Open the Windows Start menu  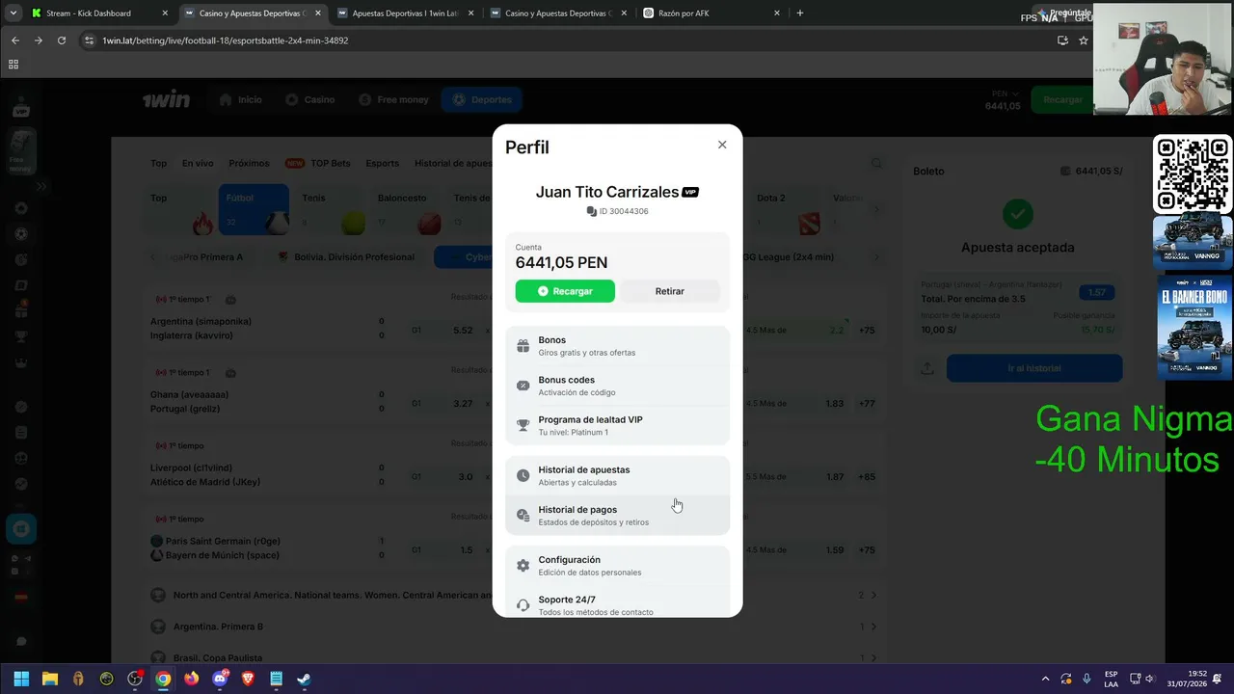pos(21,679)
